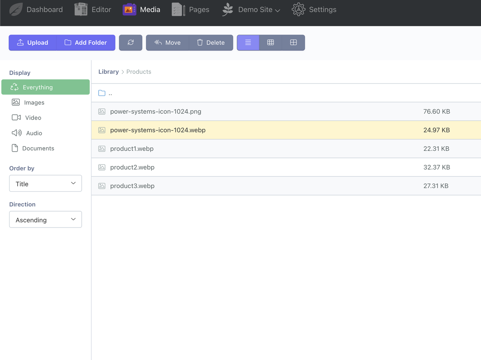Viewport: 481px width, 360px height.
Task: Open the Order by Title dropdown
Action: [46, 184]
